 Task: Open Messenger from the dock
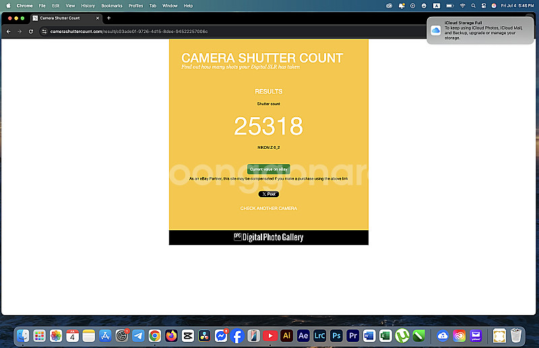pos(221,336)
